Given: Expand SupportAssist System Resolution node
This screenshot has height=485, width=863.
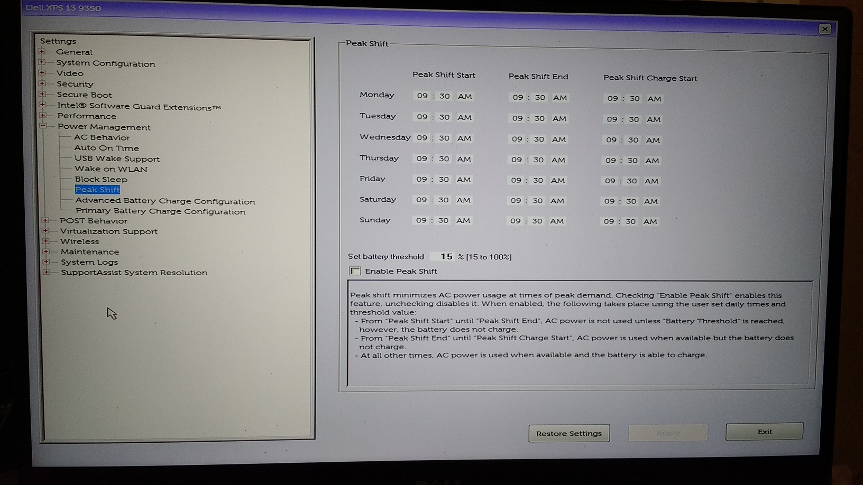Looking at the screenshot, I should pos(47,272).
